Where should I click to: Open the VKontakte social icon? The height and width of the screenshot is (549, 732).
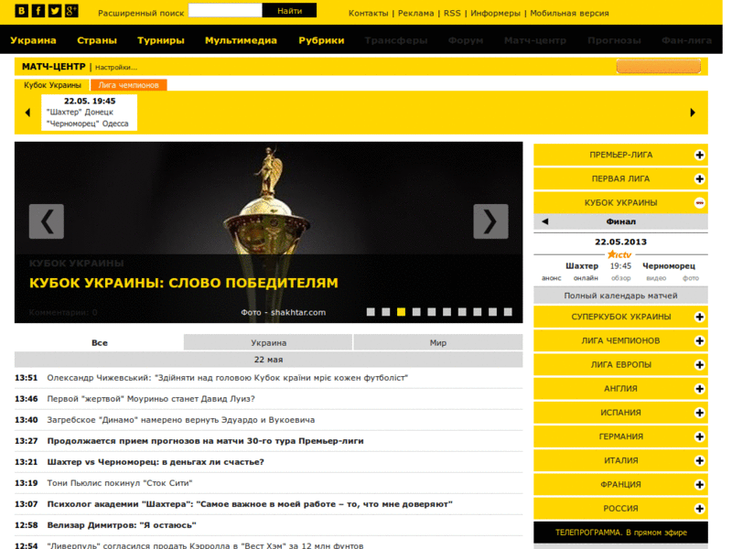click(x=21, y=11)
